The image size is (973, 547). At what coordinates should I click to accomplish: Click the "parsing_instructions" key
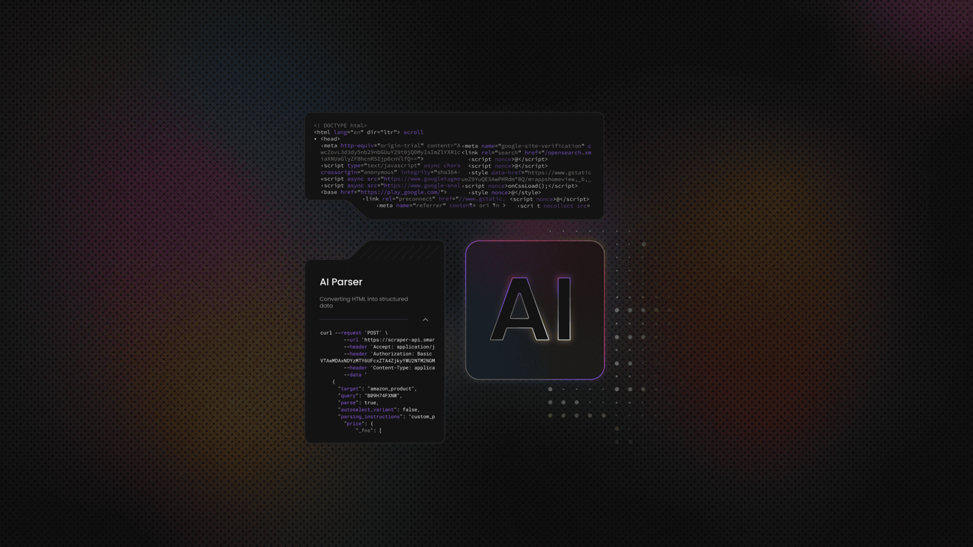coord(369,417)
